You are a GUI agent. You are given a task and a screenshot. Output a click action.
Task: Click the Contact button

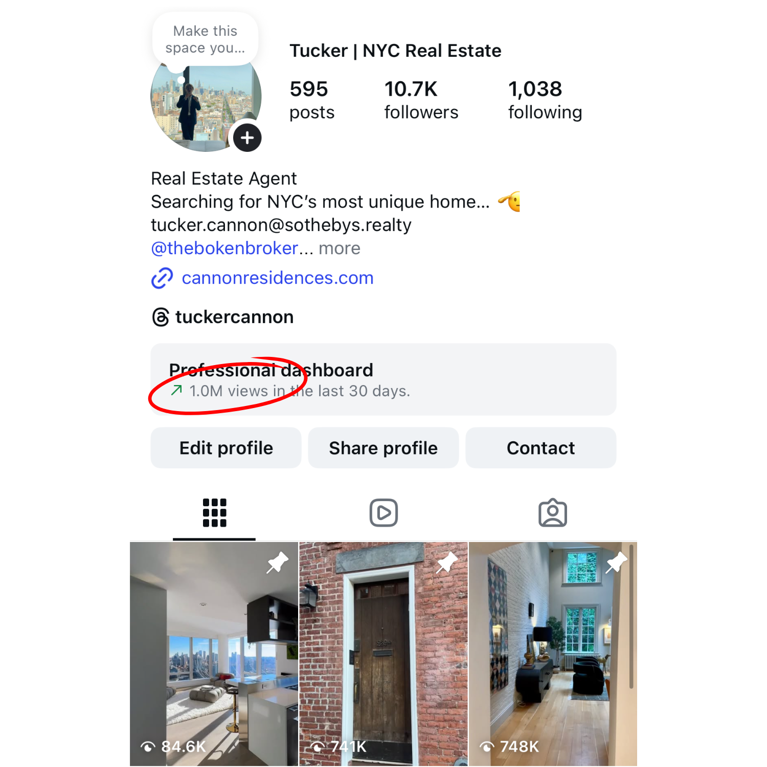point(541,448)
